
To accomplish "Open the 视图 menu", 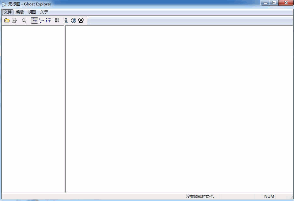I will pyautogui.click(x=32, y=12).
